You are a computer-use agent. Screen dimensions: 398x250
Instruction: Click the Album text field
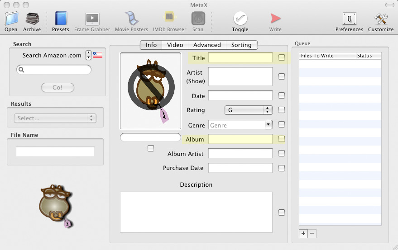(x=240, y=139)
